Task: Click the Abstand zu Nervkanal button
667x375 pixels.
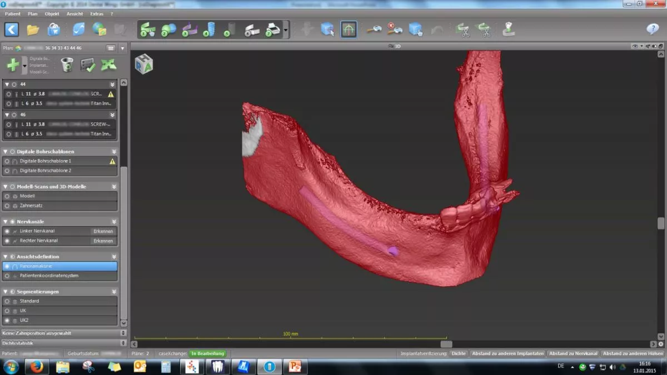Action: click(x=573, y=353)
